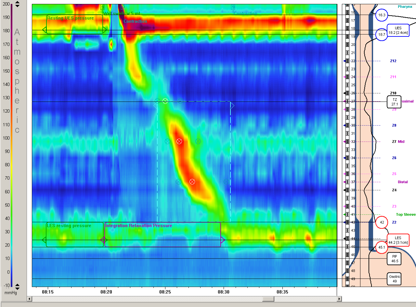Select the blue 16.3 UES upper border circle
Screen dimensions: 416x307
[x=382, y=15]
